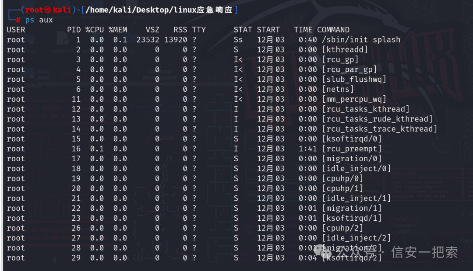The height and width of the screenshot is (271, 473).
Task: Select the VSZ value 23532
Action: (x=148, y=40)
